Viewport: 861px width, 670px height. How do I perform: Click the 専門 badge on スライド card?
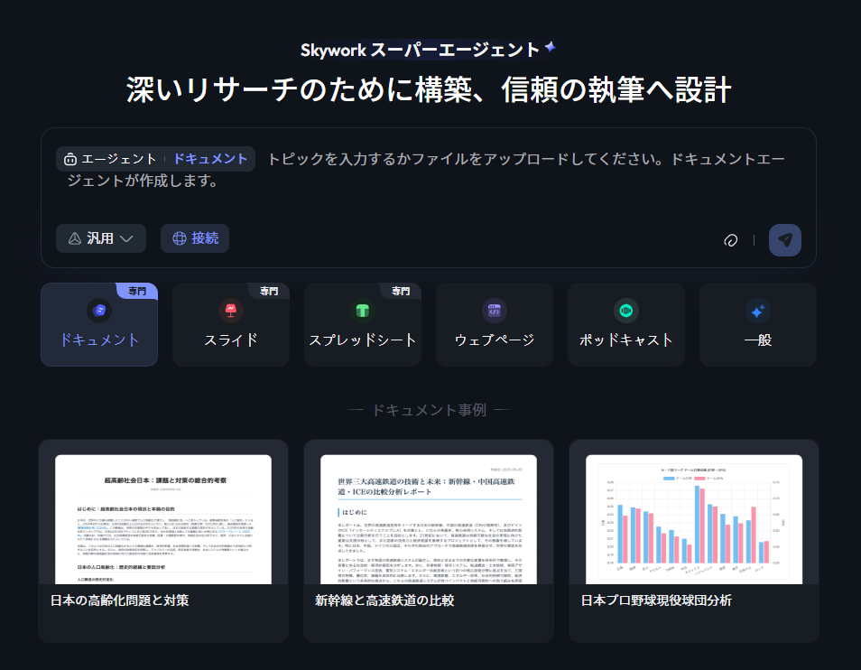point(269,291)
